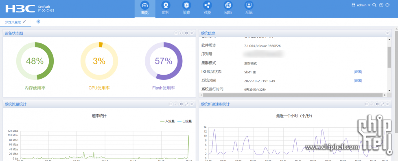Click the logout icon
The image size is (398, 161).
click(387, 5)
